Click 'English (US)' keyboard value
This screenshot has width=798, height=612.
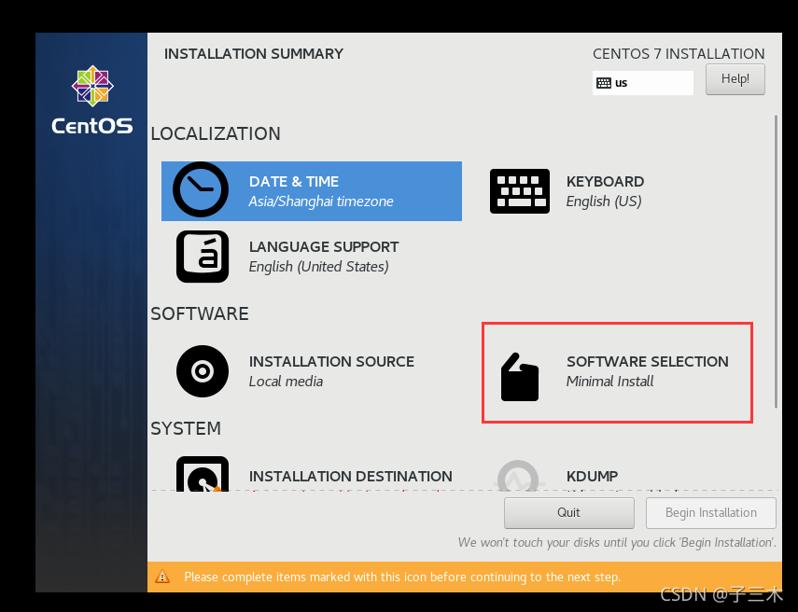[x=604, y=202]
